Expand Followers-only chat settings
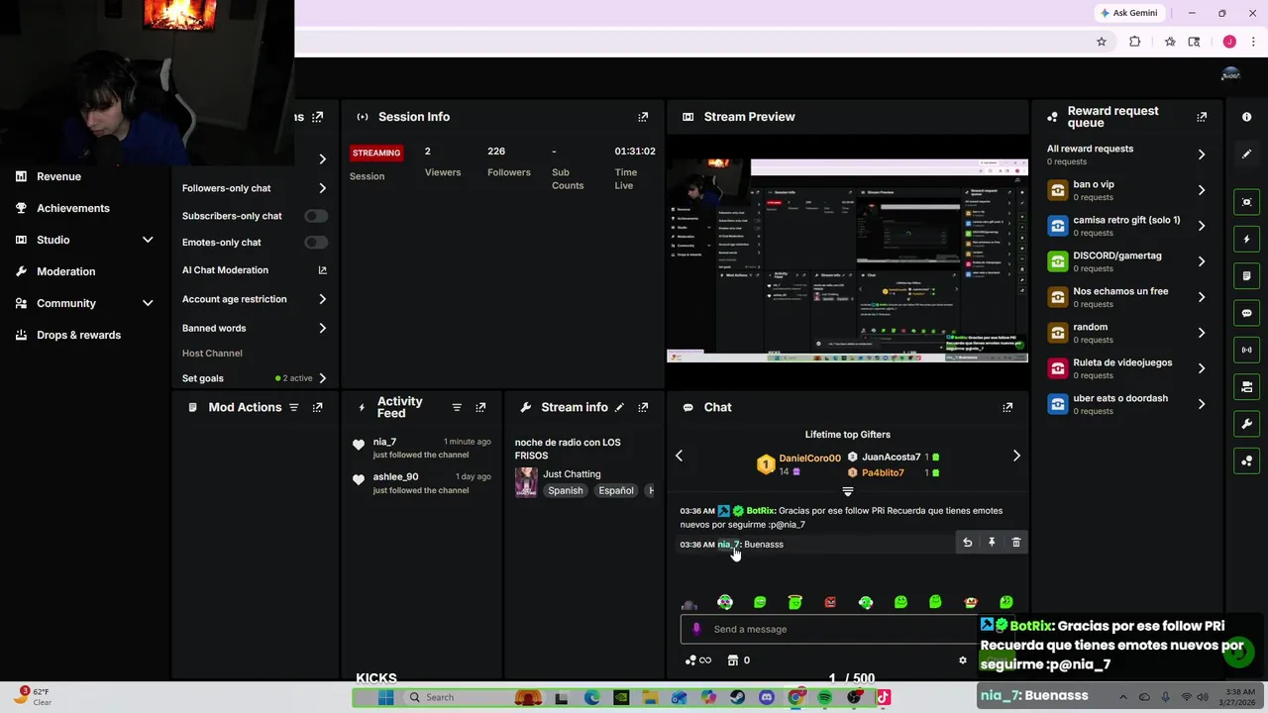This screenshot has width=1268, height=713. tap(322, 188)
